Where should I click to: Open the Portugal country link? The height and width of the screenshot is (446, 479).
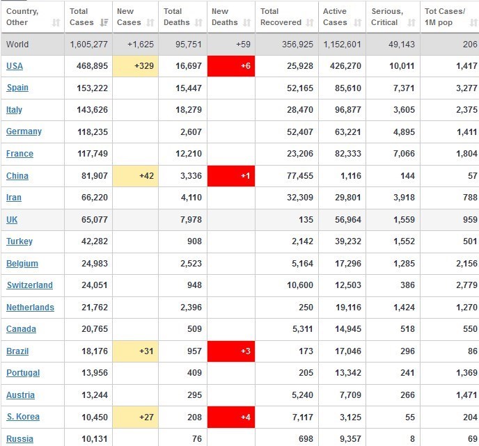tap(23, 373)
